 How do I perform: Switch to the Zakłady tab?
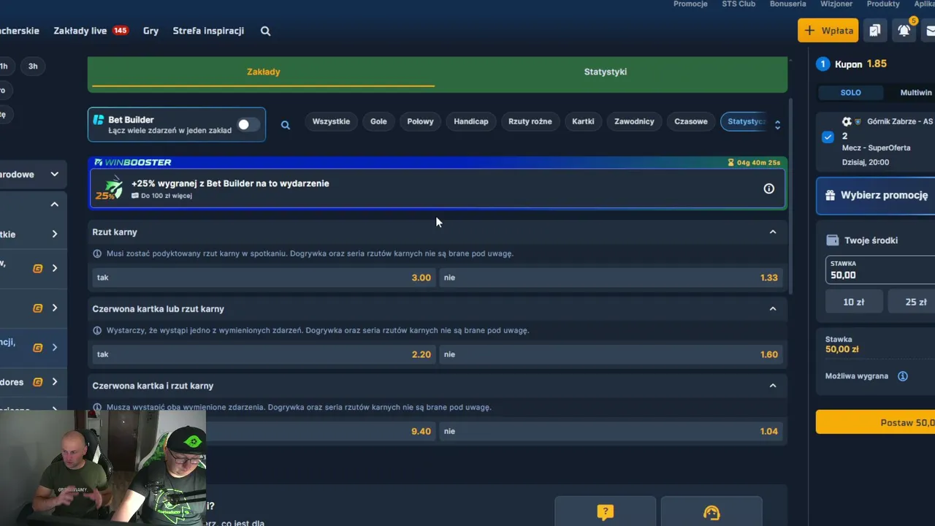click(x=264, y=72)
